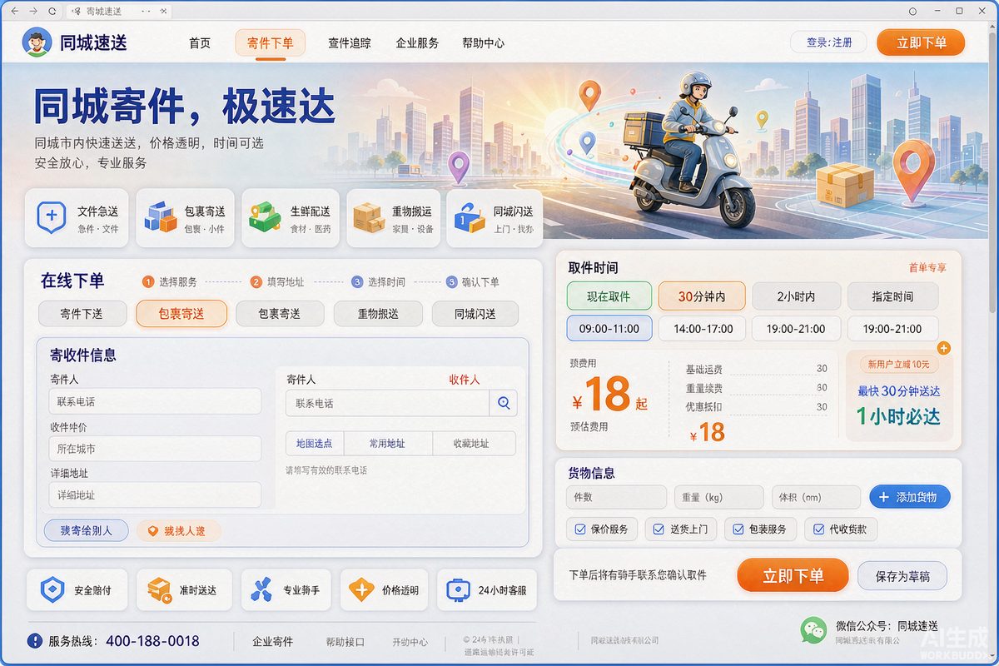Click the 安全赔付 shield icon
Screen dimensions: 999x666
pyautogui.click(x=52, y=590)
